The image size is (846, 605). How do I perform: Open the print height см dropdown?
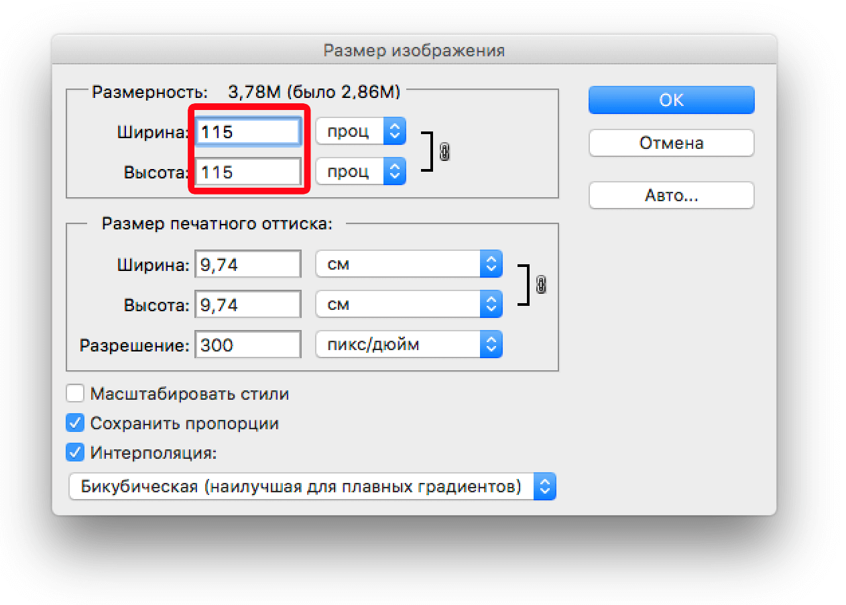[408, 305]
